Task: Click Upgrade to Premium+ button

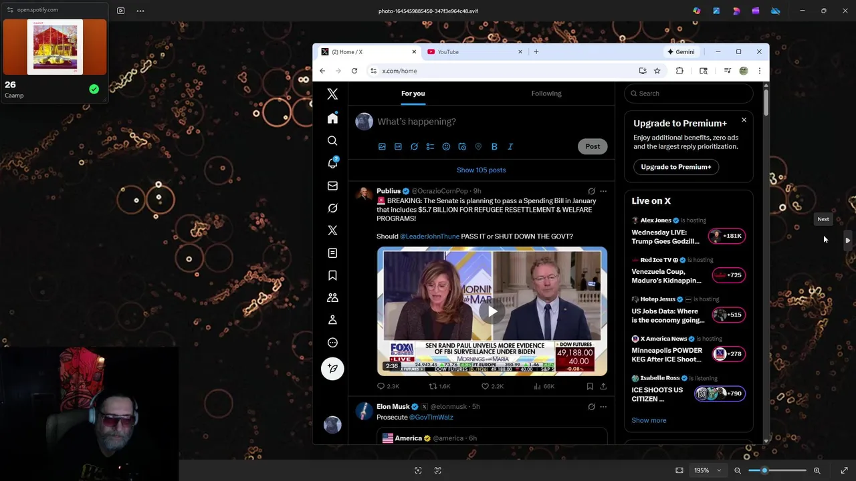Action: [675, 167]
